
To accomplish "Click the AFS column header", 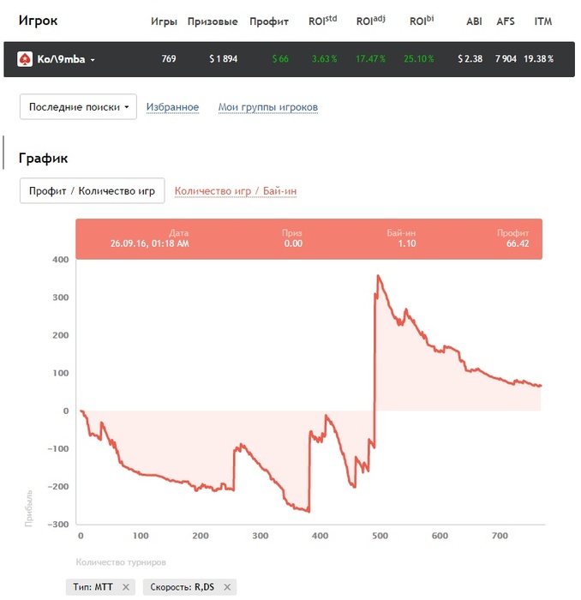I will [506, 21].
